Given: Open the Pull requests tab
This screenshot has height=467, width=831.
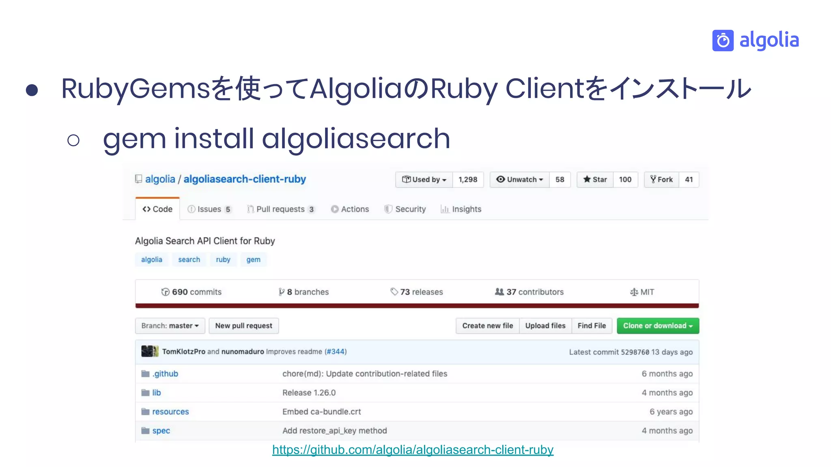Looking at the screenshot, I should pyautogui.click(x=281, y=209).
